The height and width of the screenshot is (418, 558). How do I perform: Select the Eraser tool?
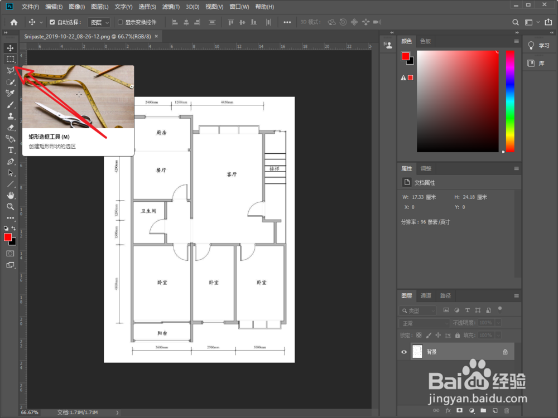coord(10,127)
